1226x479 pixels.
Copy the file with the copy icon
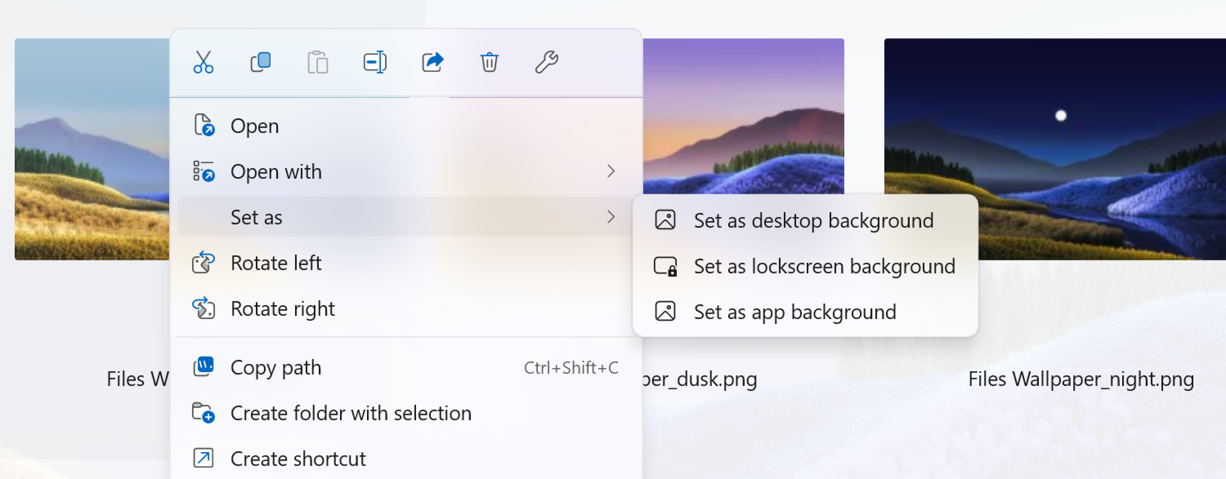click(x=260, y=62)
